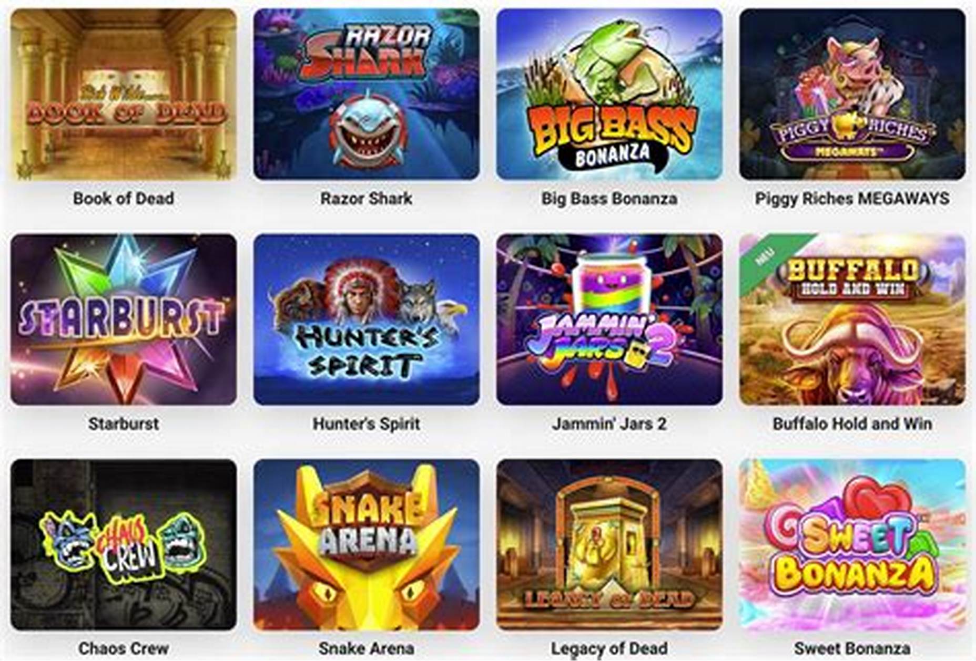Click the "Big Bass Bonanza" caption

point(609,198)
